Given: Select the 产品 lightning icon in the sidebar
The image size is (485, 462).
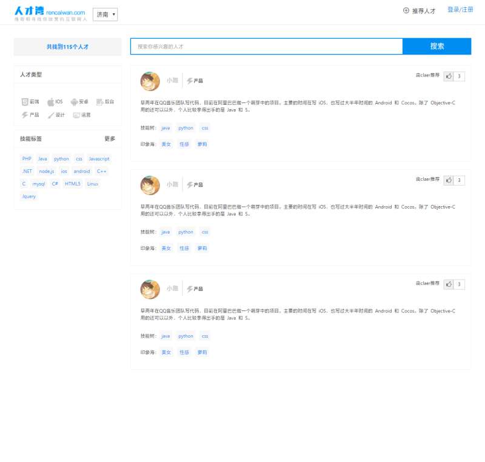Looking at the screenshot, I should point(25,115).
